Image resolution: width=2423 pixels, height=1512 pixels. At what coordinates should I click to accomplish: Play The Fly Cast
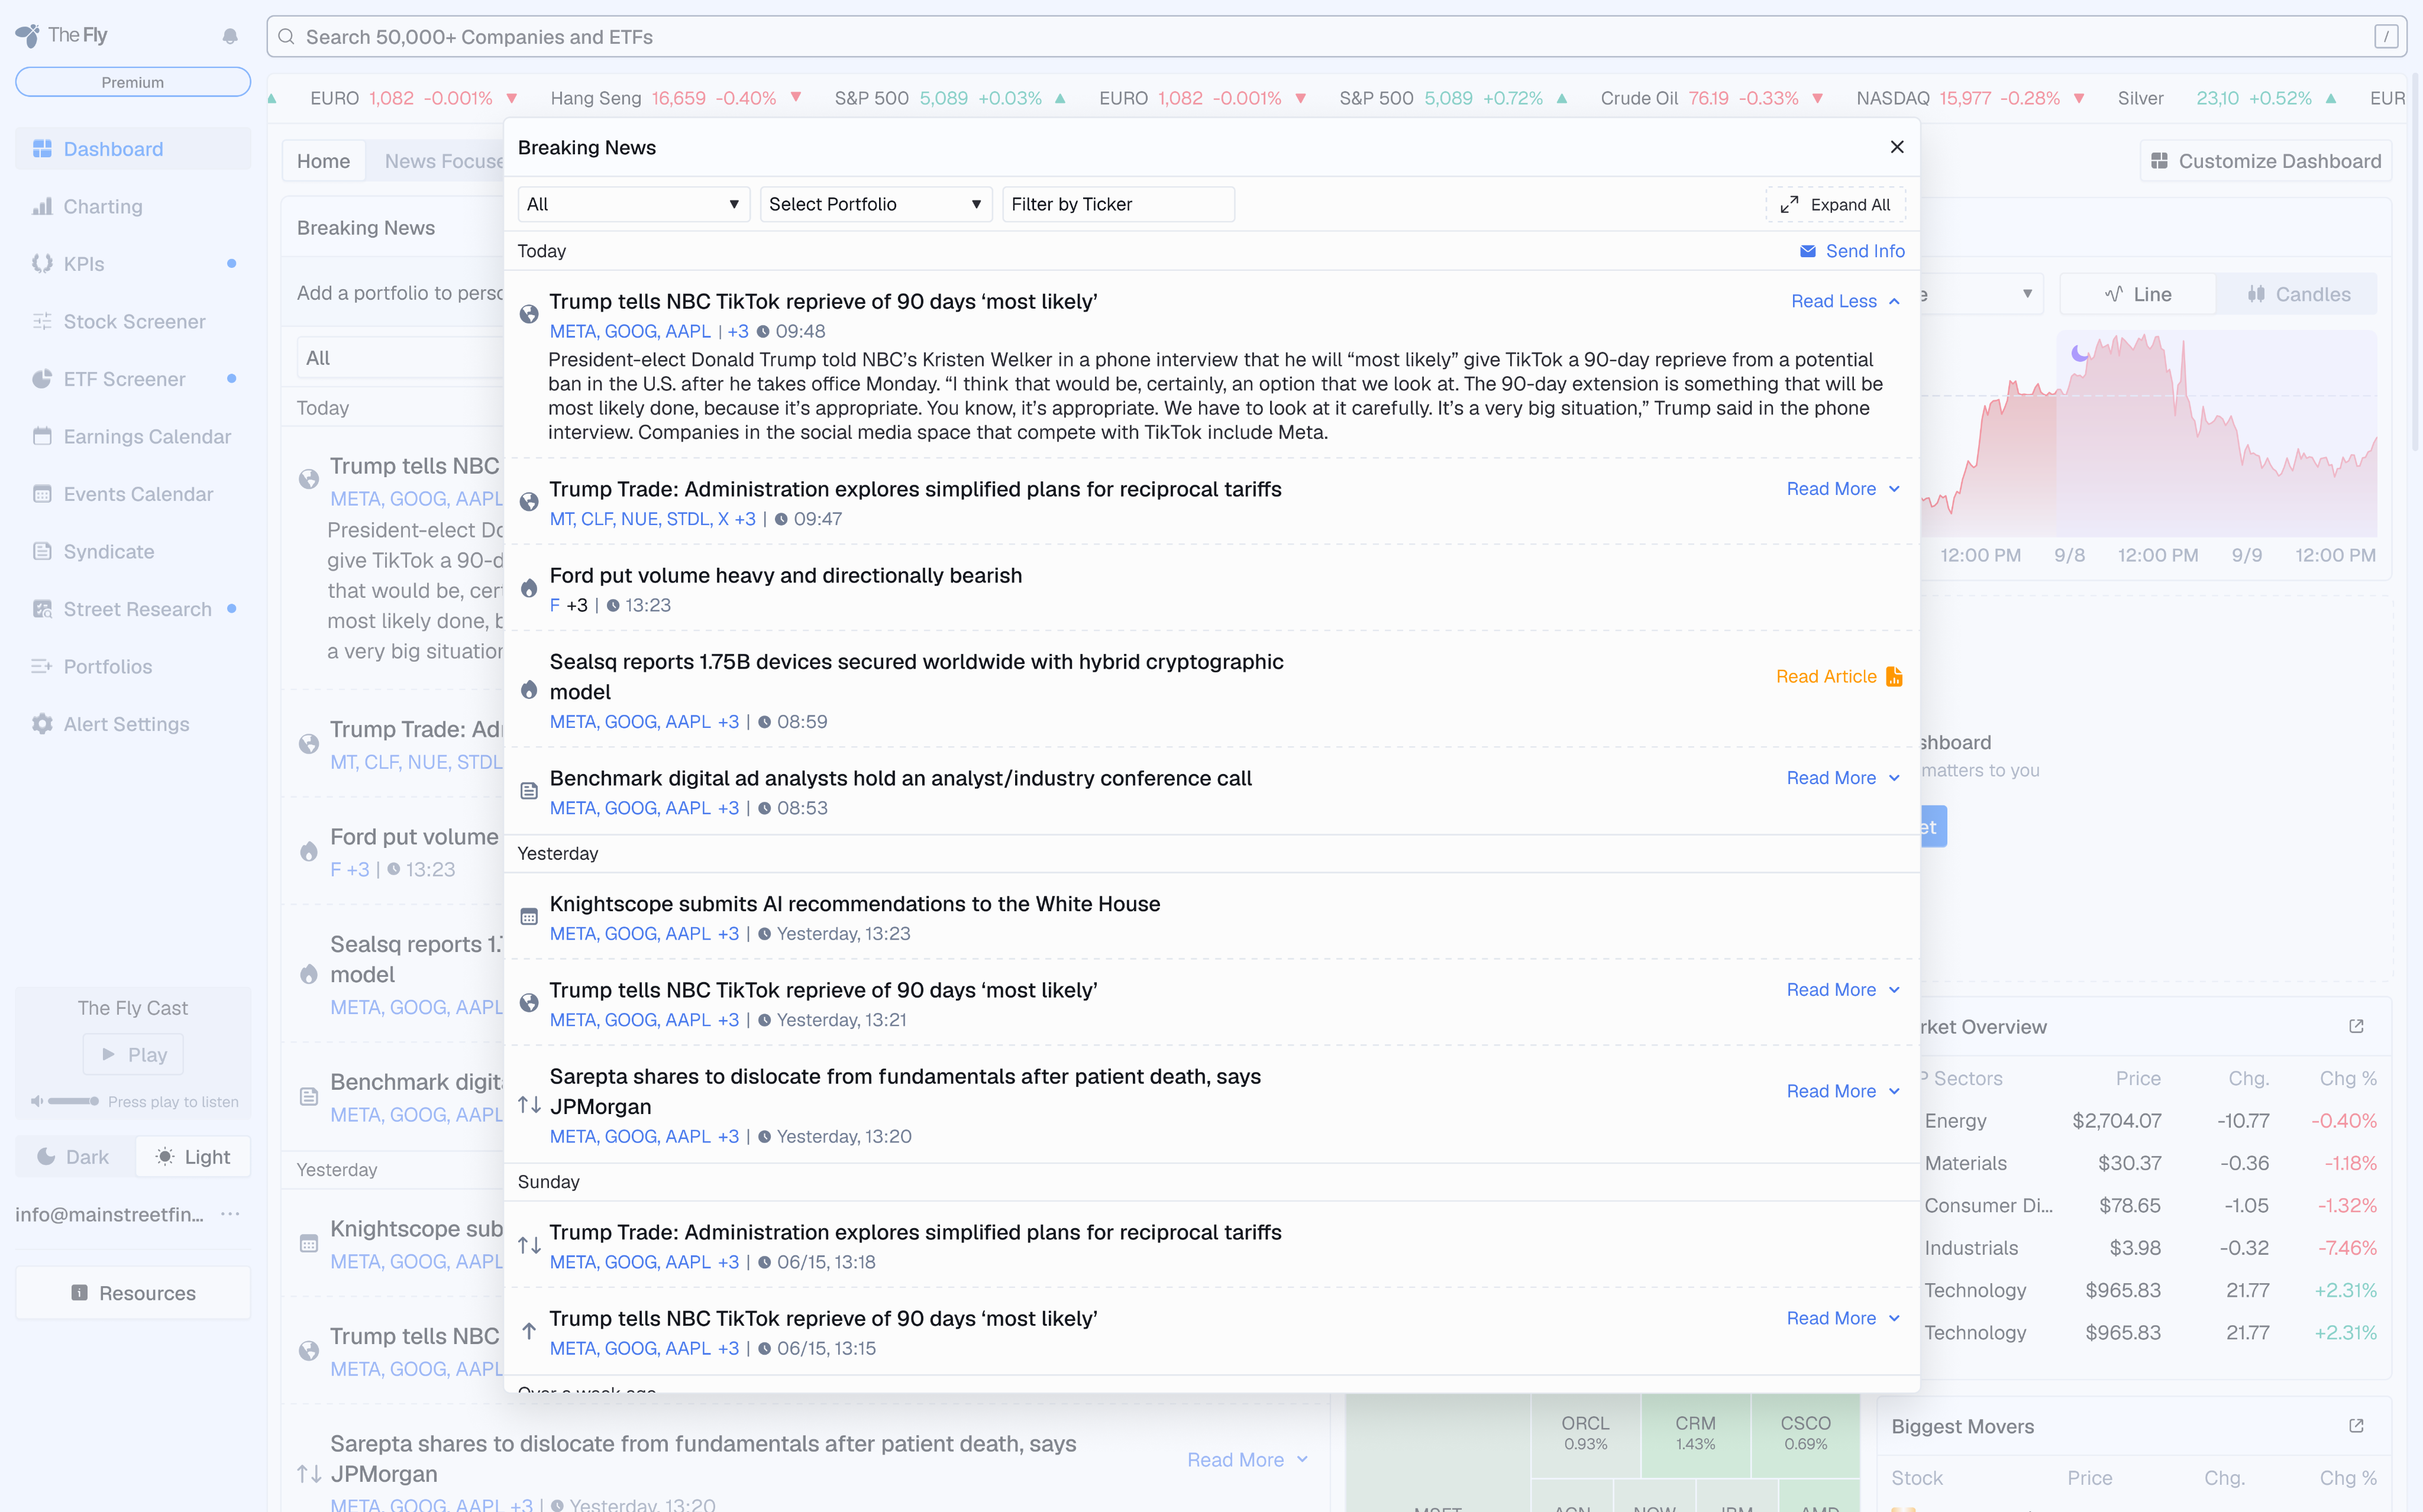[x=133, y=1054]
